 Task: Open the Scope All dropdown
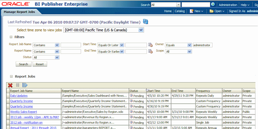coord(190,51)
